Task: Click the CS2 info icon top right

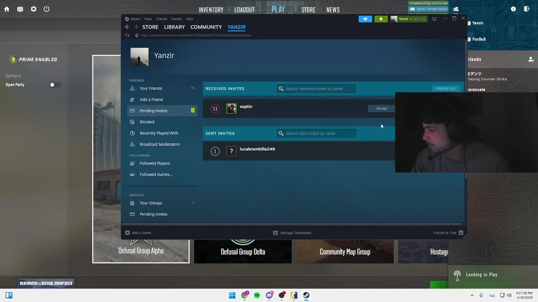Action: pos(513,9)
